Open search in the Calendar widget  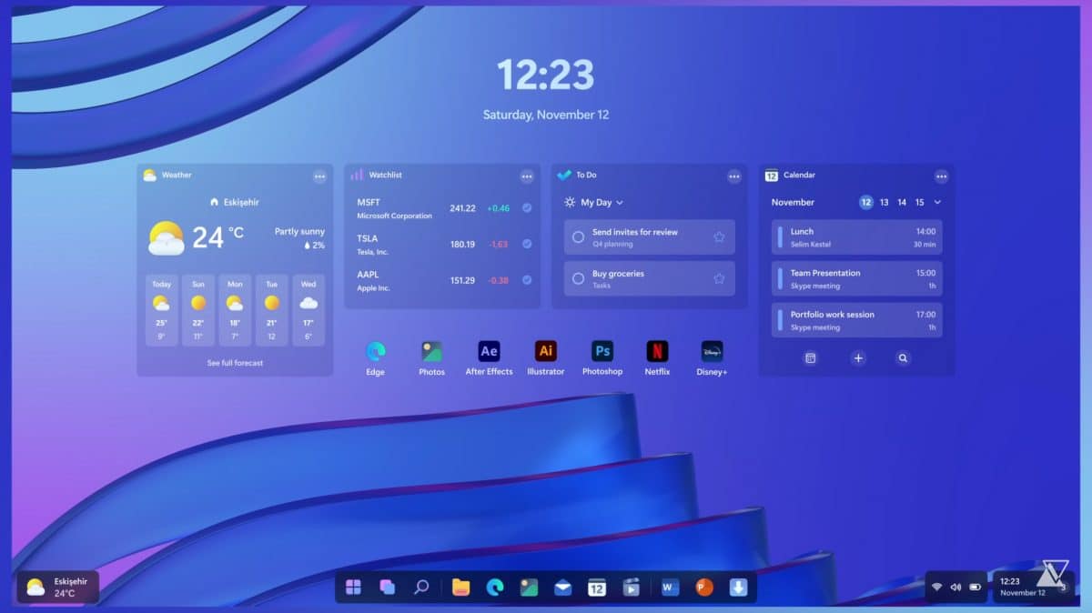point(902,358)
